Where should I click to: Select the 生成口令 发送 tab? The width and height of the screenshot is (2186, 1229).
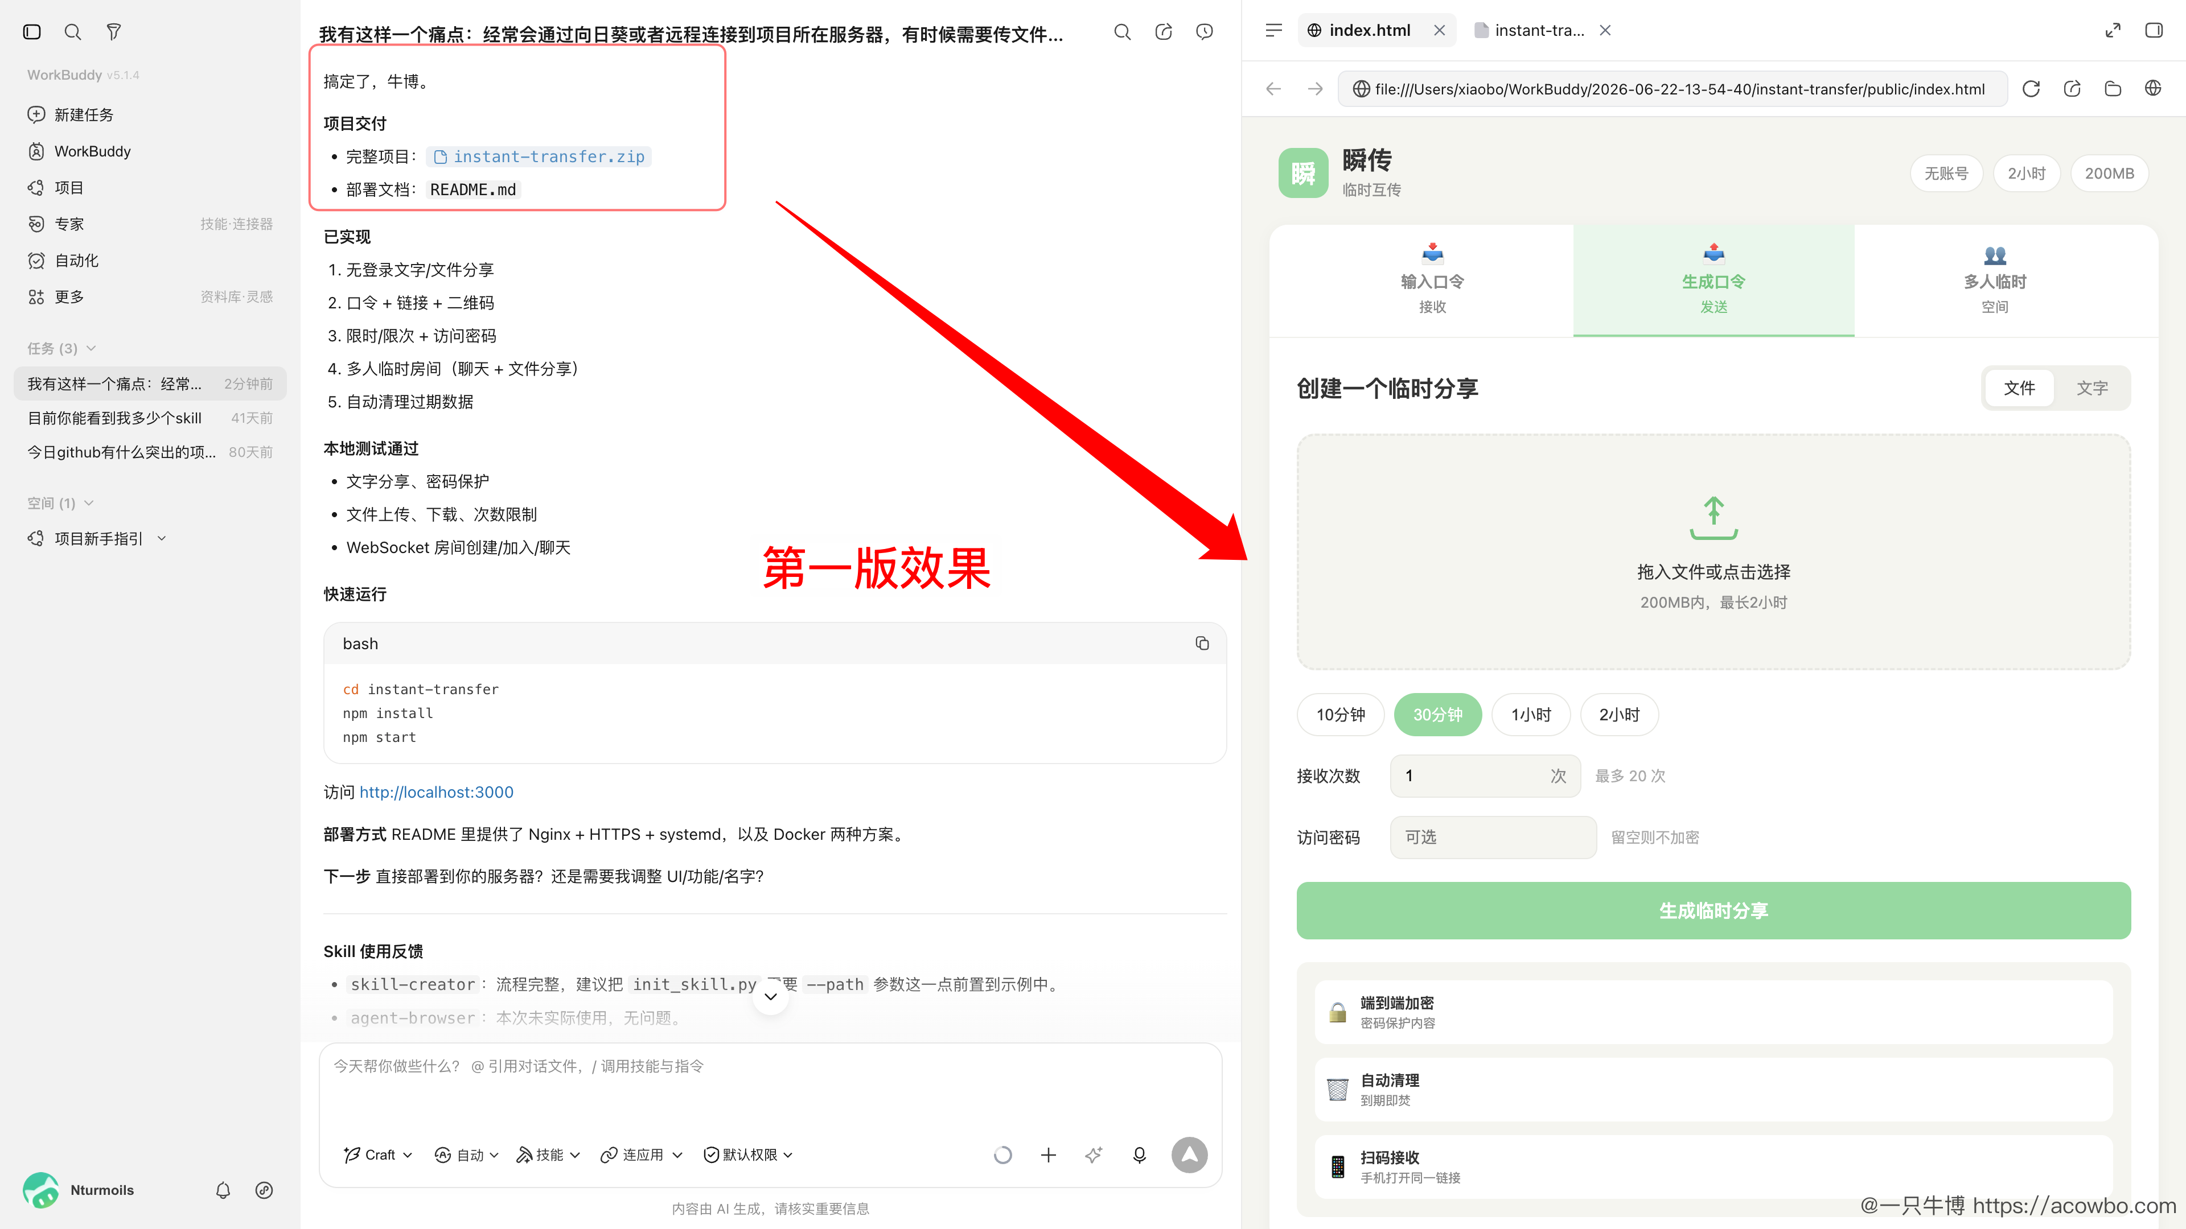tap(1714, 280)
